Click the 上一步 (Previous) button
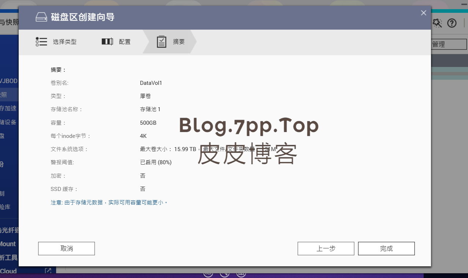The height and width of the screenshot is (278, 468). coord(326,248)
